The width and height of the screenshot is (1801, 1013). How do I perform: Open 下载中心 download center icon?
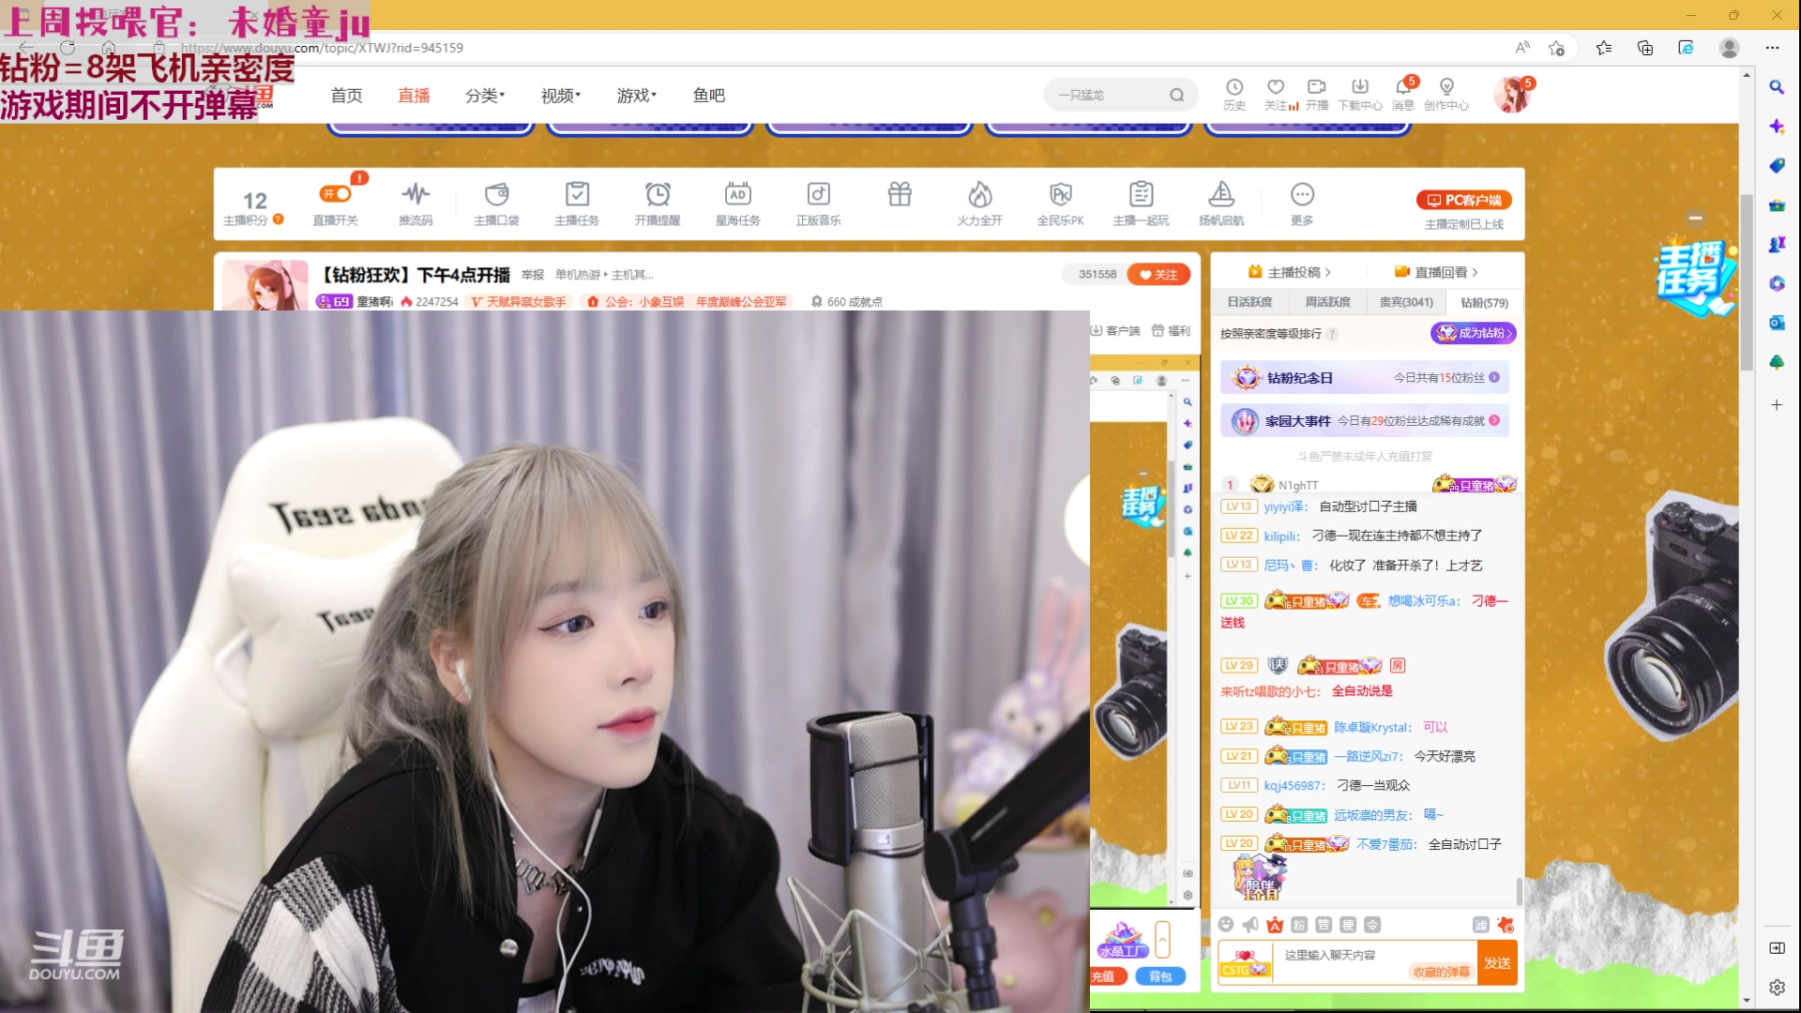pos(1360,87)
